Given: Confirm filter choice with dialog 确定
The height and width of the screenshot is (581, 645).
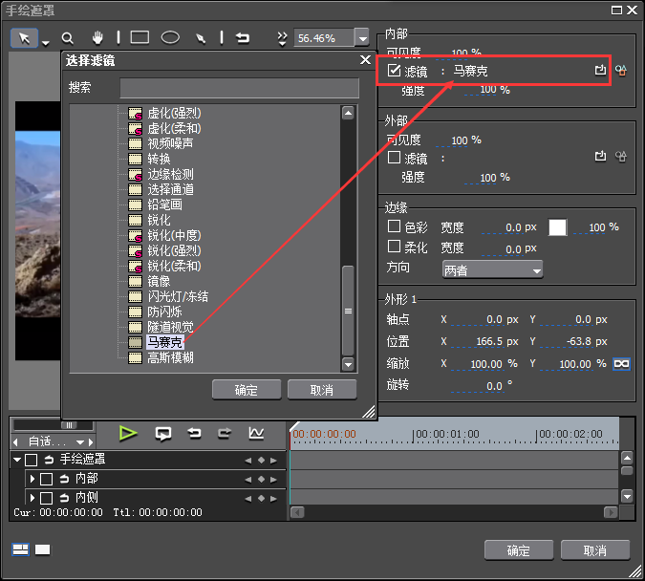Looking at the screenshot, I should point(247,390).
